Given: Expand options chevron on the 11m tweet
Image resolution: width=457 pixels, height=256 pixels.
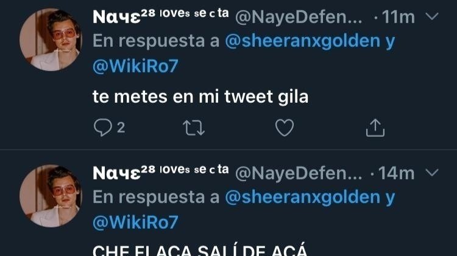Looking at the screenshot, I should [x=431, y=16].
